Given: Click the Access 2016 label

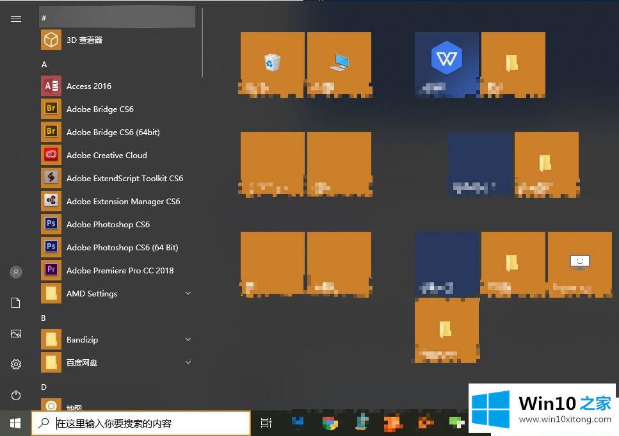Looking at the screenshot, I should (89, 86).
